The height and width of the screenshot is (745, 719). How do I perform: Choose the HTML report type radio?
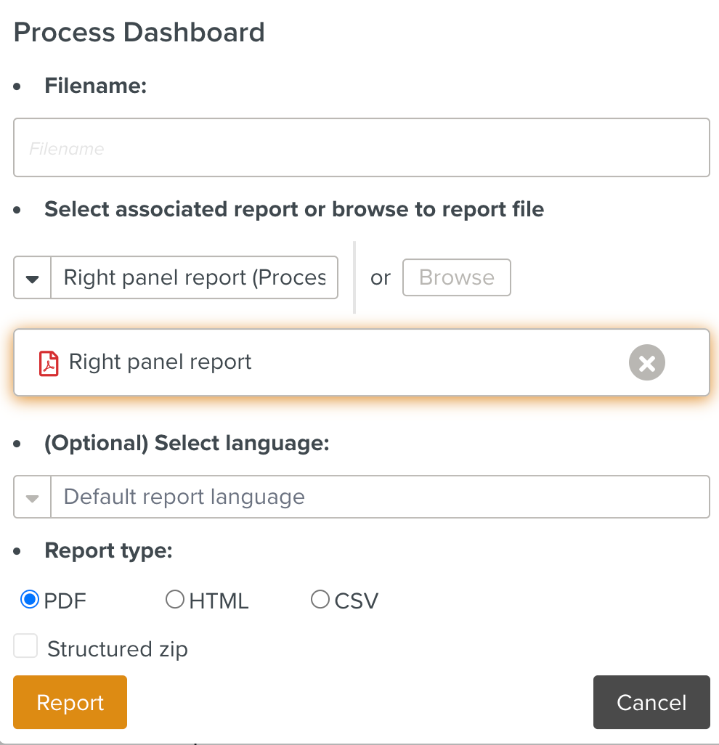[174, 600]
